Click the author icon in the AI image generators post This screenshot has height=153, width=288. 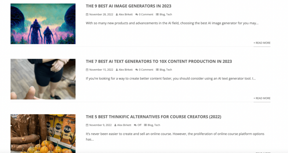tap(117, 15)
